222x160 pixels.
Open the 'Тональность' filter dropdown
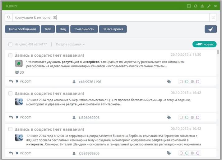click(84, 29)
